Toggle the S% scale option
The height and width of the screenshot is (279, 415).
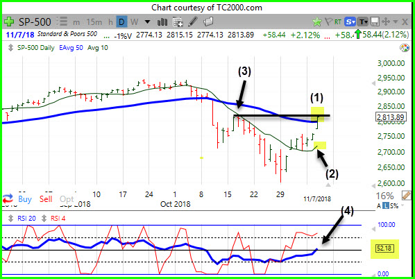(x=393, y=206)
